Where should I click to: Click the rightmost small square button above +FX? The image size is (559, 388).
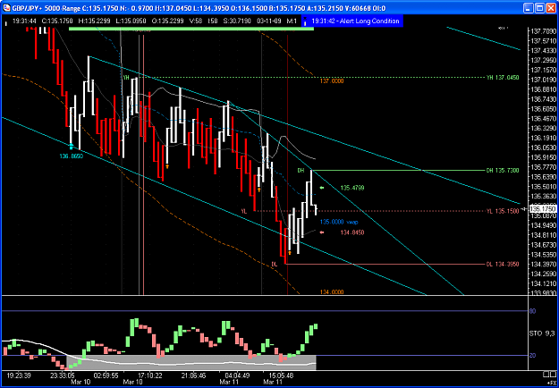(553, 374)
